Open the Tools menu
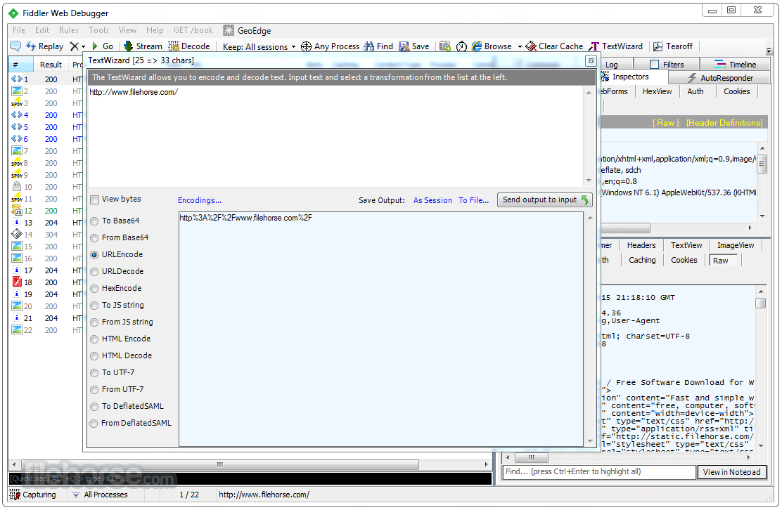This screenshot has height=510, width=782. tap(98, 30)
